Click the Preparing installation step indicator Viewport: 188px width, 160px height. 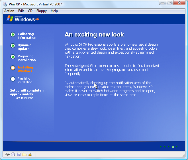pos(13,57)
